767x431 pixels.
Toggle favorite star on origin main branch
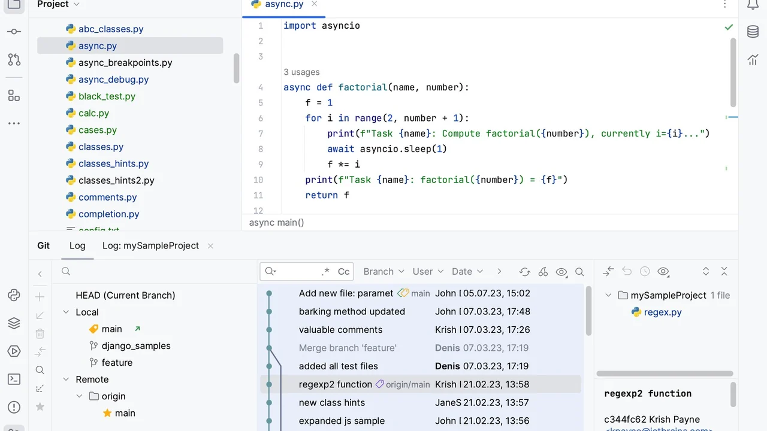pos(107,413)
